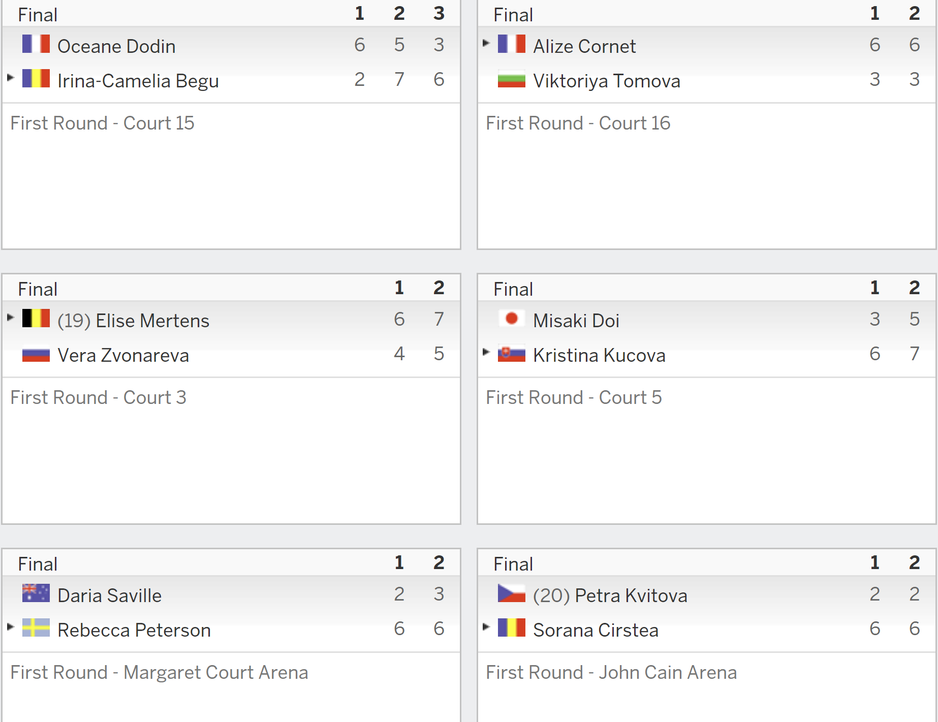
Task: Open Kristina Kucova player profile
Action: (x=599, y=355)
